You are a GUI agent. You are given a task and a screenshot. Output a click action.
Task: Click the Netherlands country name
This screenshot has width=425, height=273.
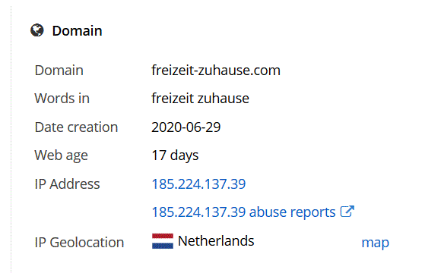(216, 240)
